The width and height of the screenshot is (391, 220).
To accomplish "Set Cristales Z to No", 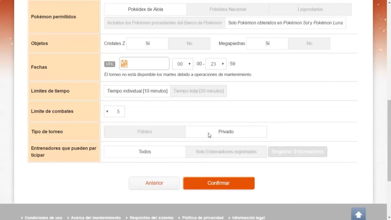I will coord(189,43).
